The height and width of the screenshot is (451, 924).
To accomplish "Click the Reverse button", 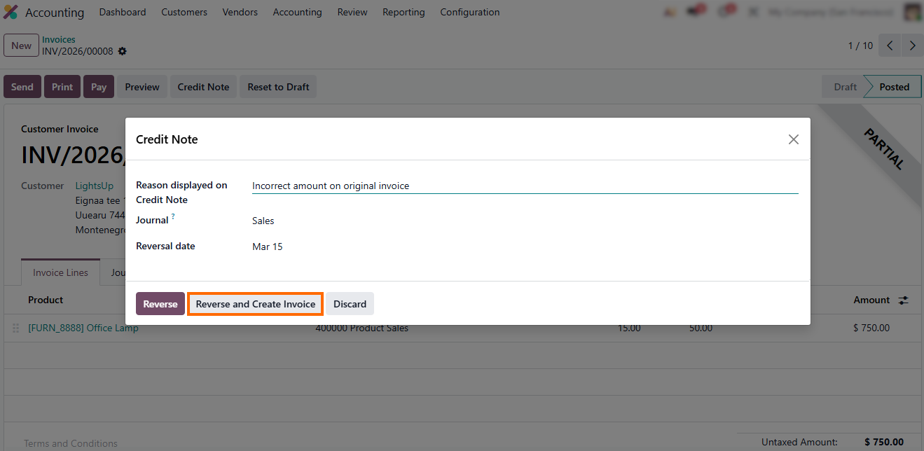I will (x=160, y=304).
